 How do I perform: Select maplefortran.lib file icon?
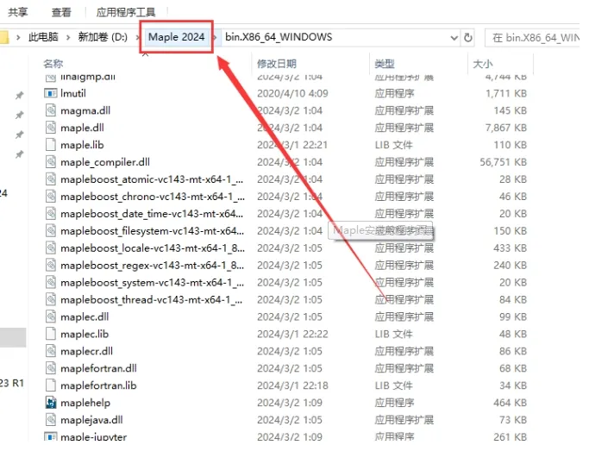click(x=51, y=385)
